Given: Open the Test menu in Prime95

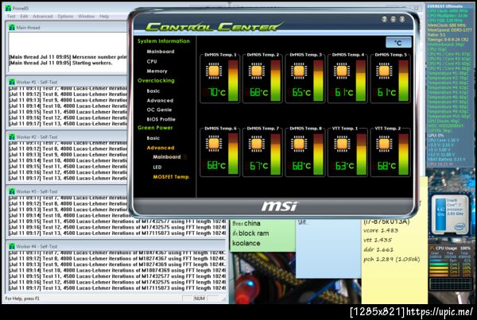Looking at the screenshot, I should (x=11, y=16).
